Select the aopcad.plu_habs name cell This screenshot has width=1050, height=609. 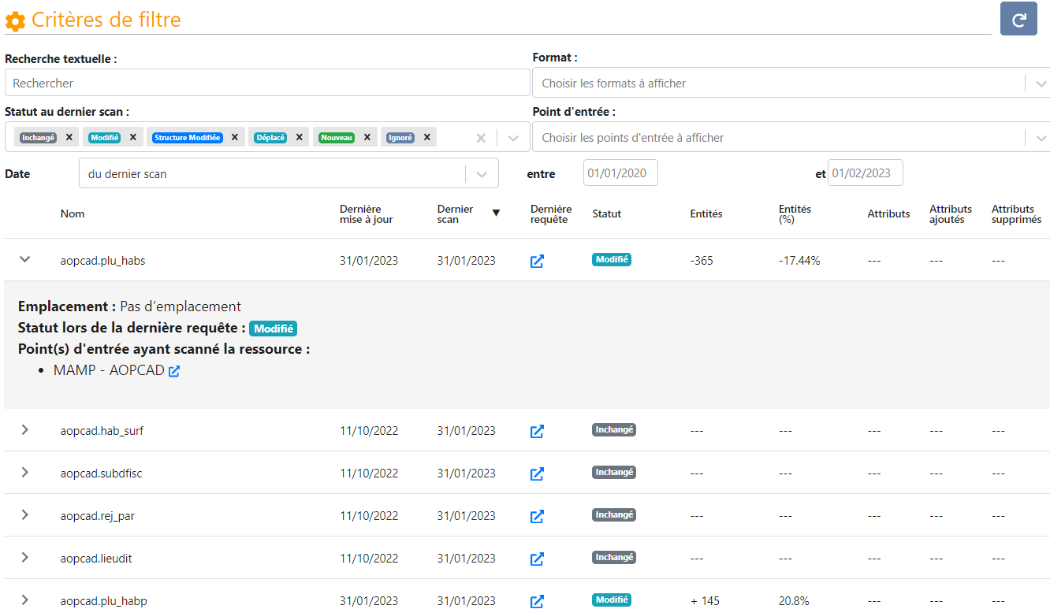coord(102,261)
